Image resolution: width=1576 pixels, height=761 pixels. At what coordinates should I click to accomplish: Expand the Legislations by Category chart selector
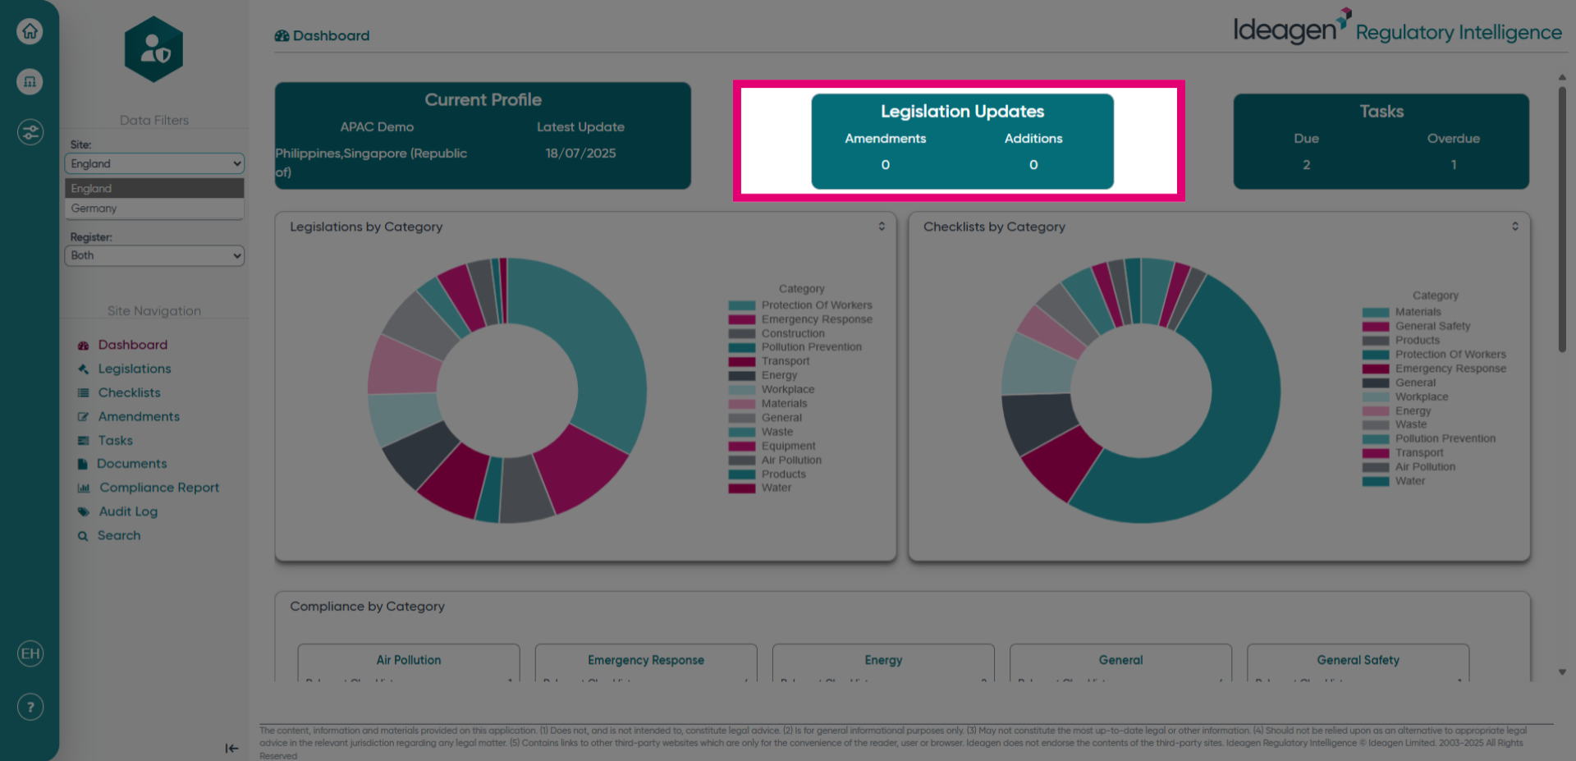tap(882, 227)
